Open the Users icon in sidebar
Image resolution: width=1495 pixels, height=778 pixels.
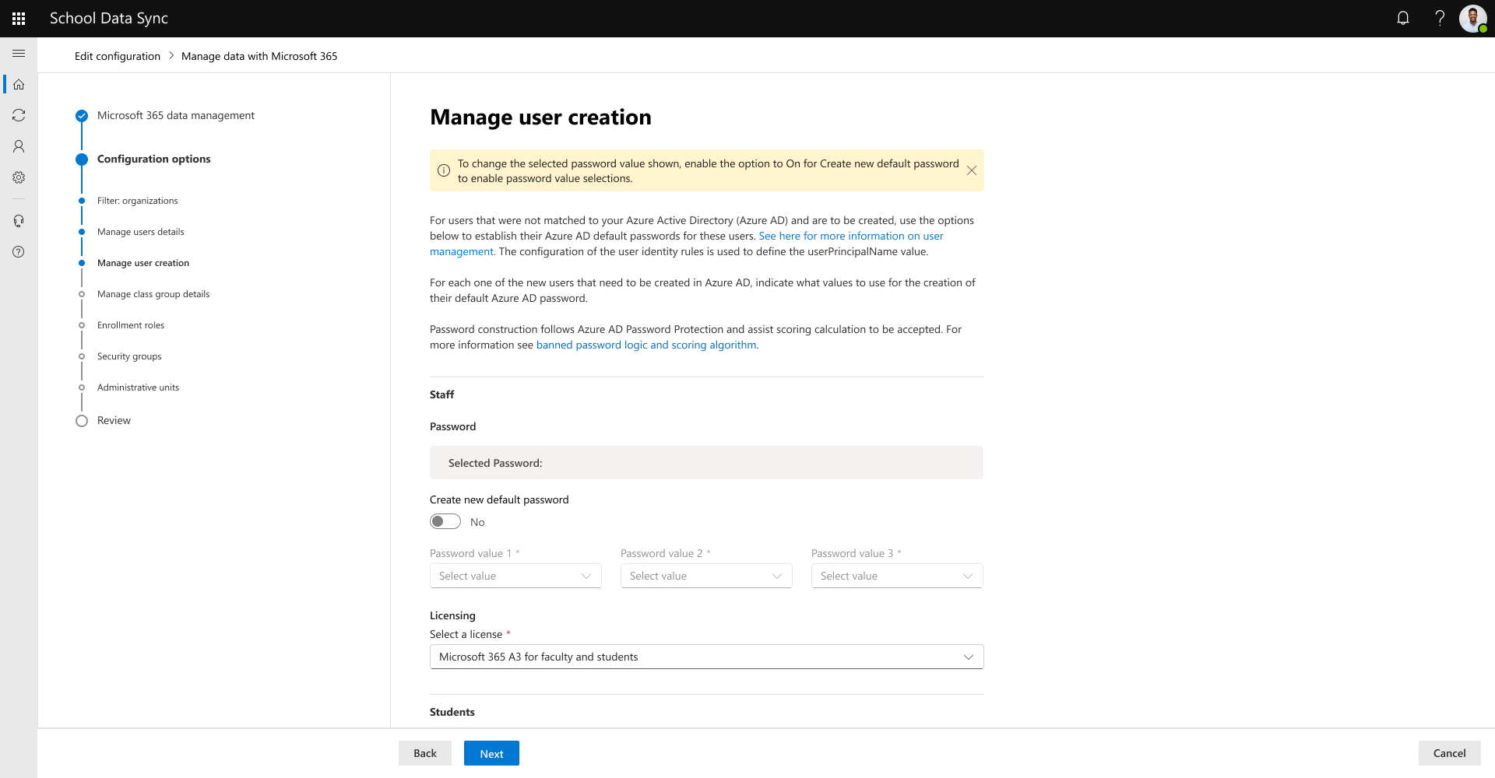(x=19, y=146)
